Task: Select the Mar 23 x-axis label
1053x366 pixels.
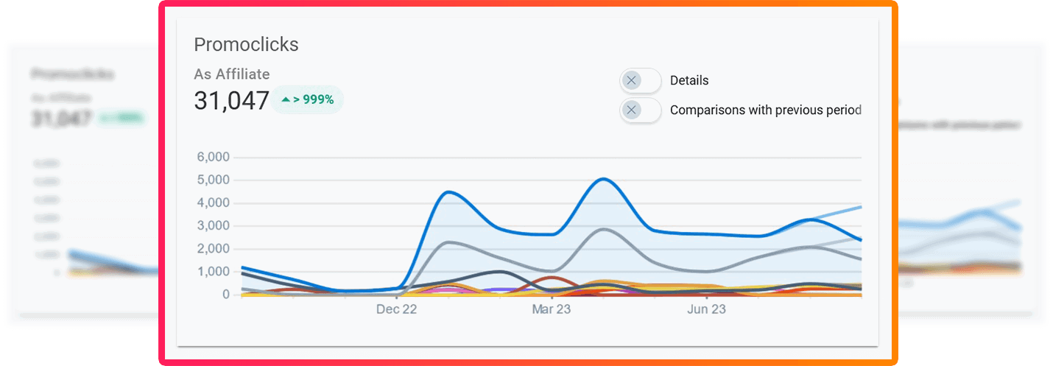Action: [x=552, y=310]
